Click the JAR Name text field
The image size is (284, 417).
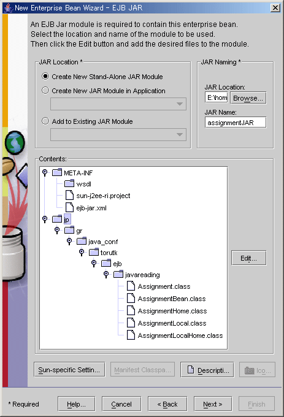tap(236, 123)
